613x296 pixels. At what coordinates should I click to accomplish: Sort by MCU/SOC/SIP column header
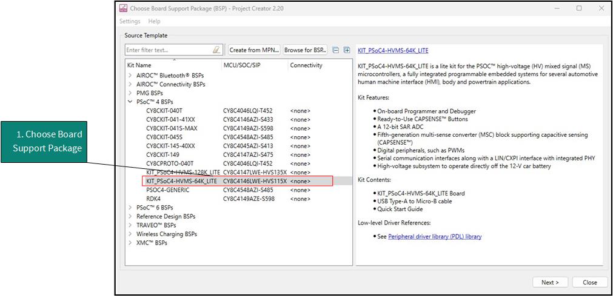[254, 65]
